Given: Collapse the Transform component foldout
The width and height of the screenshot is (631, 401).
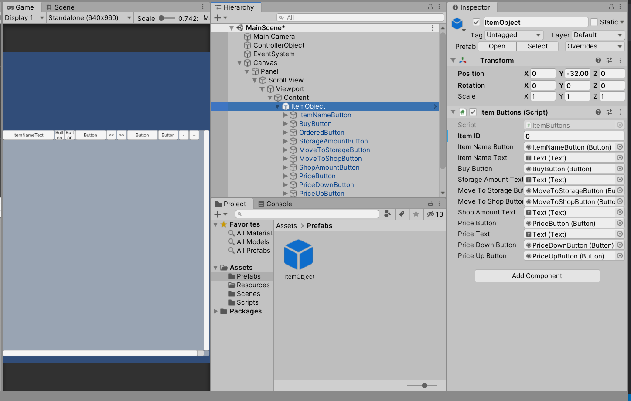Looking at the screenshot, I should click(453, 60).
